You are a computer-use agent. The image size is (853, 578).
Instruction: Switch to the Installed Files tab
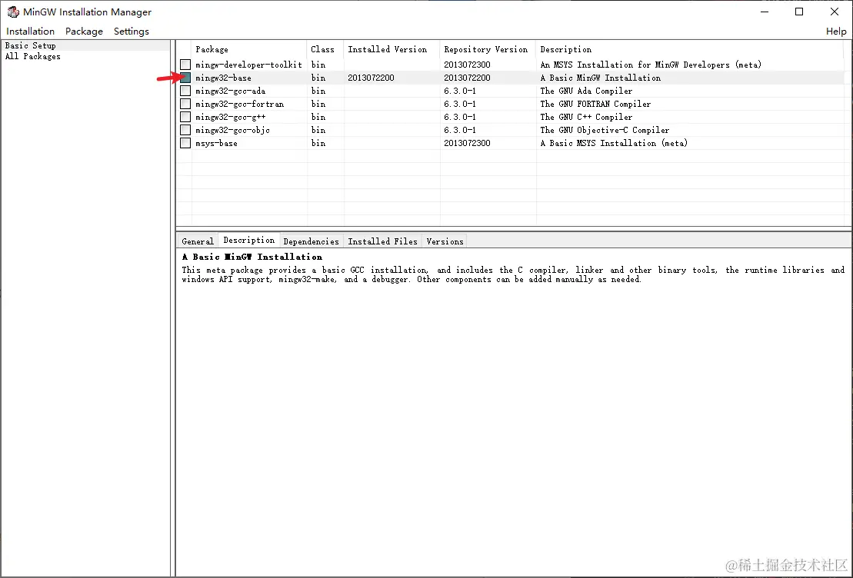pos(382,241)
